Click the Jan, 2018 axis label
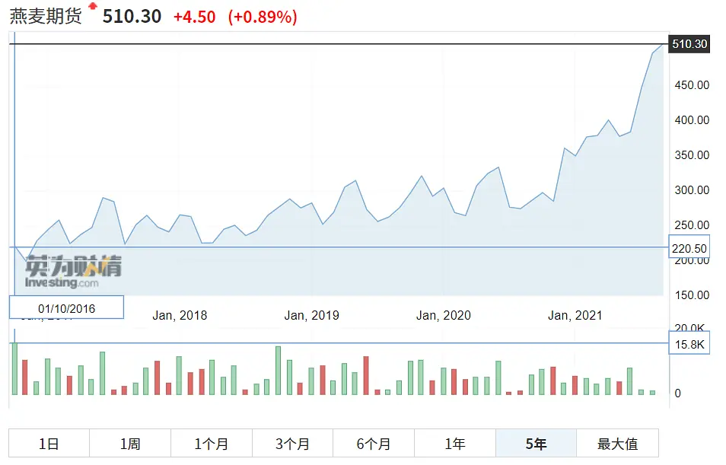The height and width of the screenshot is (465, 726). click(180, 315)
